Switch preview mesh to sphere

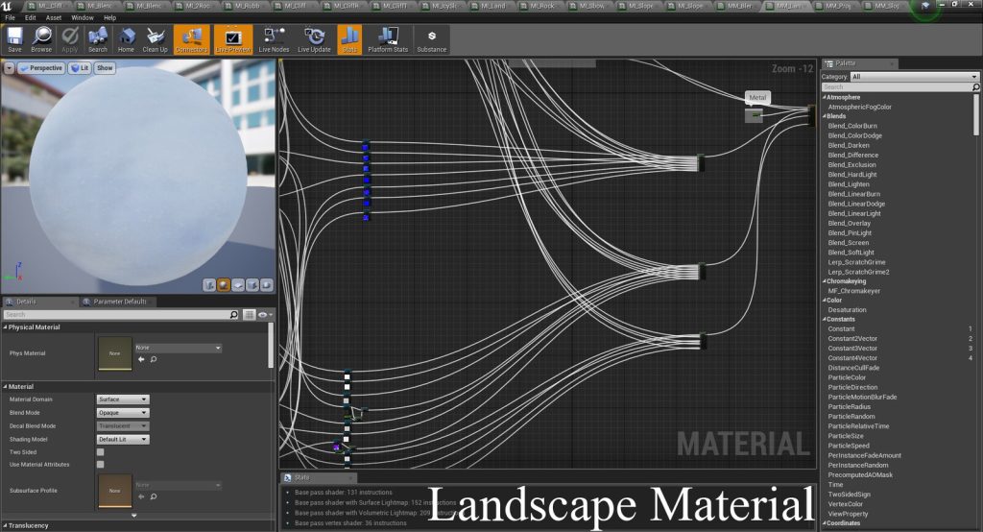224,284
